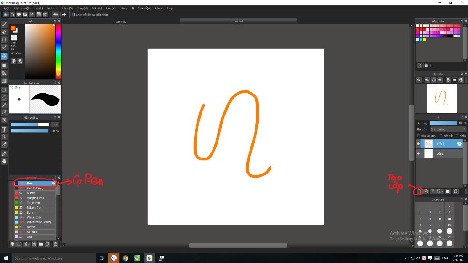Hide the Lớp1 layer visibility dot
Viewport: 468px width, 263px height.
418,153
